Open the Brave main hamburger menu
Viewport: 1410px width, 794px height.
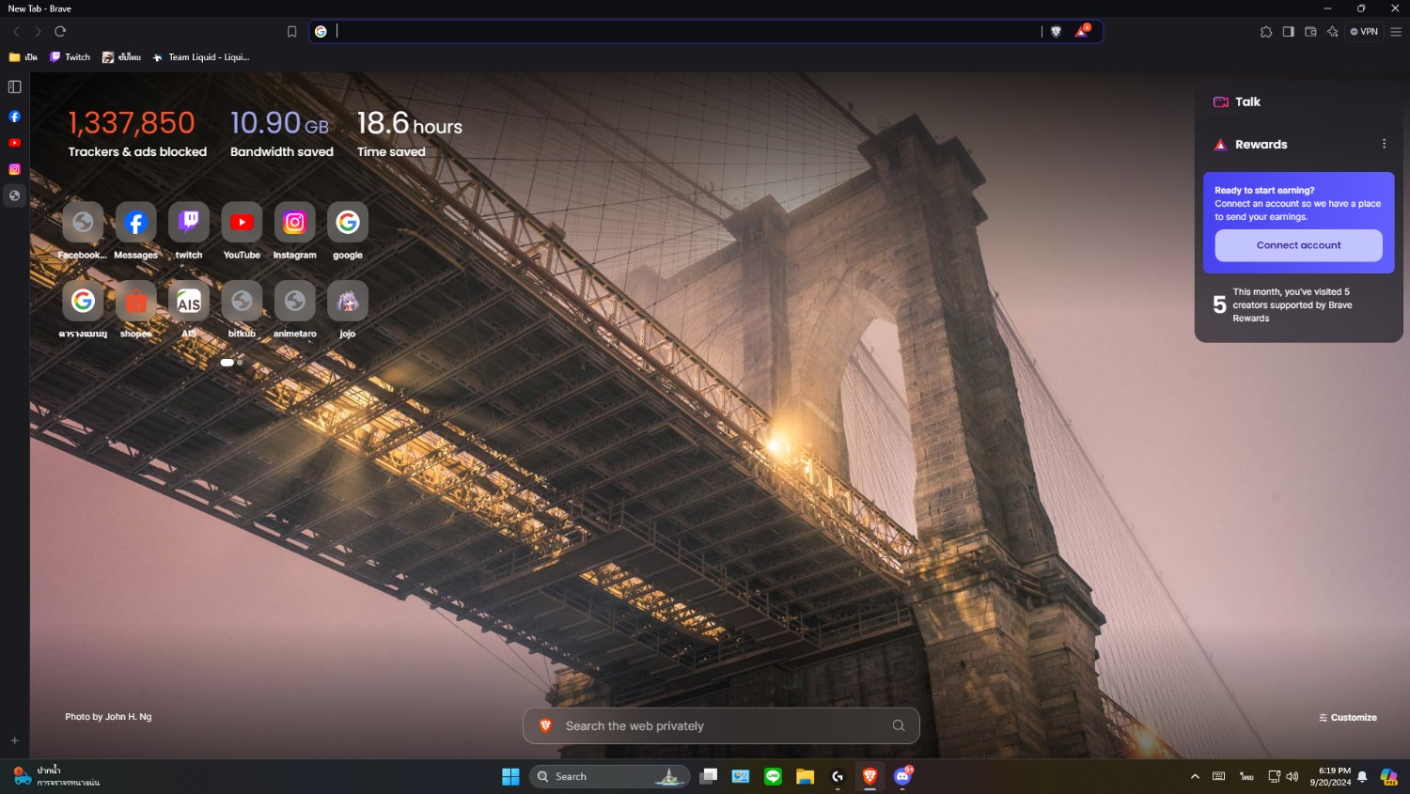1396,32
